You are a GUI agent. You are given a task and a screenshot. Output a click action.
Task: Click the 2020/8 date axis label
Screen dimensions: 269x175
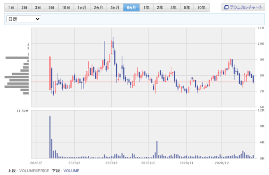tap(74, 163)
